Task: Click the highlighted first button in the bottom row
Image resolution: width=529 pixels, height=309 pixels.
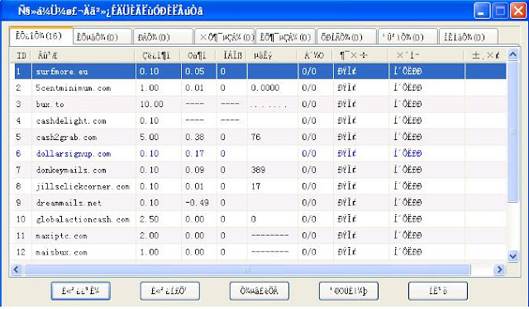Action: (81, 291)
